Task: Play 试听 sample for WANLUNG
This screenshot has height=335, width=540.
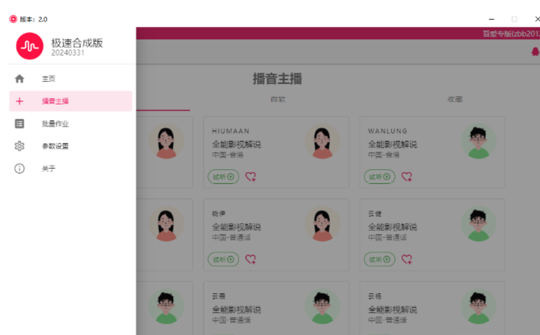Action: click(x=380, y=176)
